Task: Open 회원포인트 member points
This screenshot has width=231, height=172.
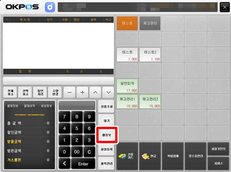Action: tap(218, 148)
